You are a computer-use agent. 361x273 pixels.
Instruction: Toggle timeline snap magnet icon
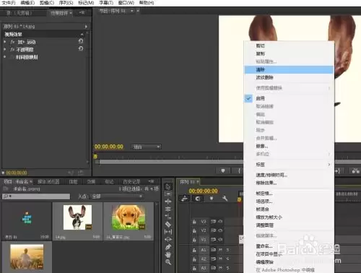click(198, 199)
